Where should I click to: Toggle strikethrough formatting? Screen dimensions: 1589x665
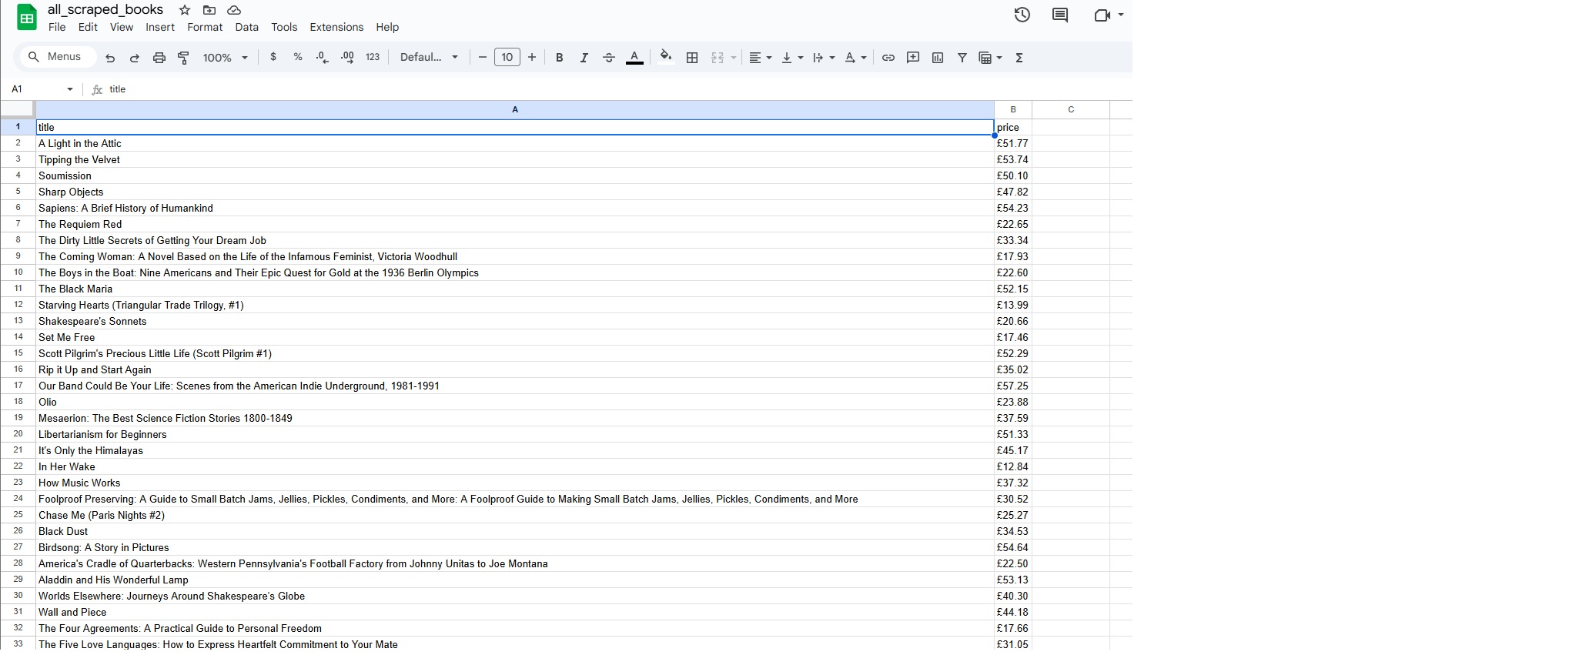(609, 58)
